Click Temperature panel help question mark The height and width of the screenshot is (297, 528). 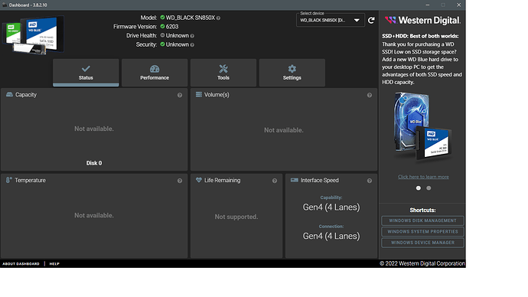coord(180,181)
